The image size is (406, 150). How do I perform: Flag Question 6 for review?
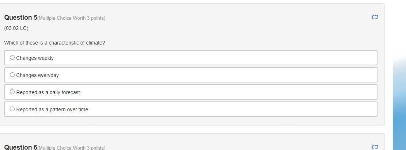(x=375, y=147)
